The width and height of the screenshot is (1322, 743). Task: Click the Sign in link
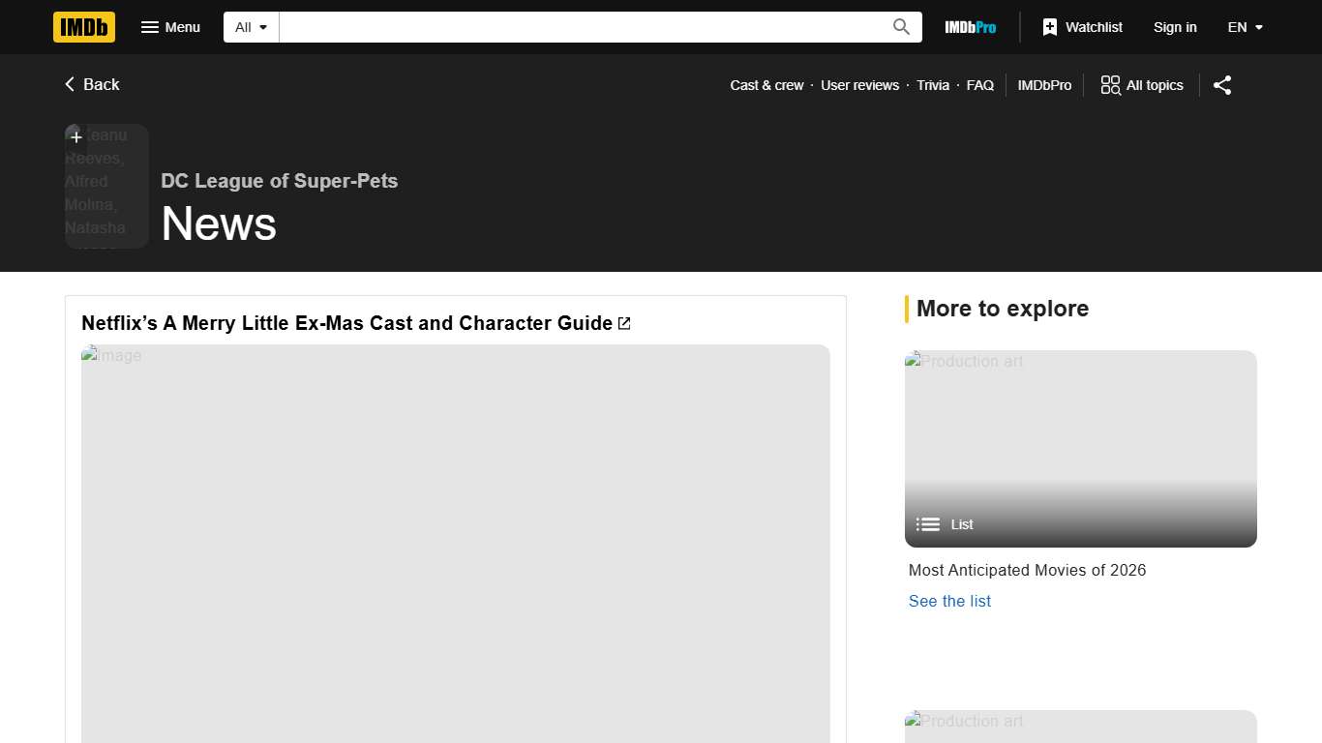1175,27
